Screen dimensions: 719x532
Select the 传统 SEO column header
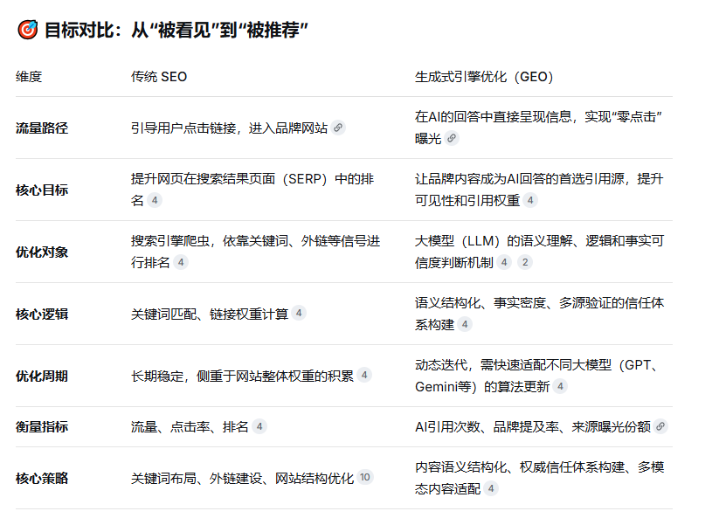(x=159, y=77)
